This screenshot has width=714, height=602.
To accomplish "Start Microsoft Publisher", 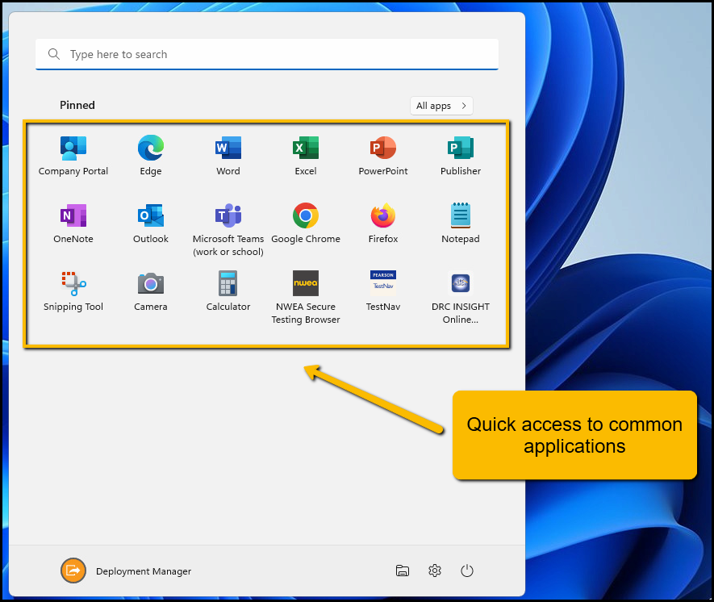I will [x=461, y=155].
